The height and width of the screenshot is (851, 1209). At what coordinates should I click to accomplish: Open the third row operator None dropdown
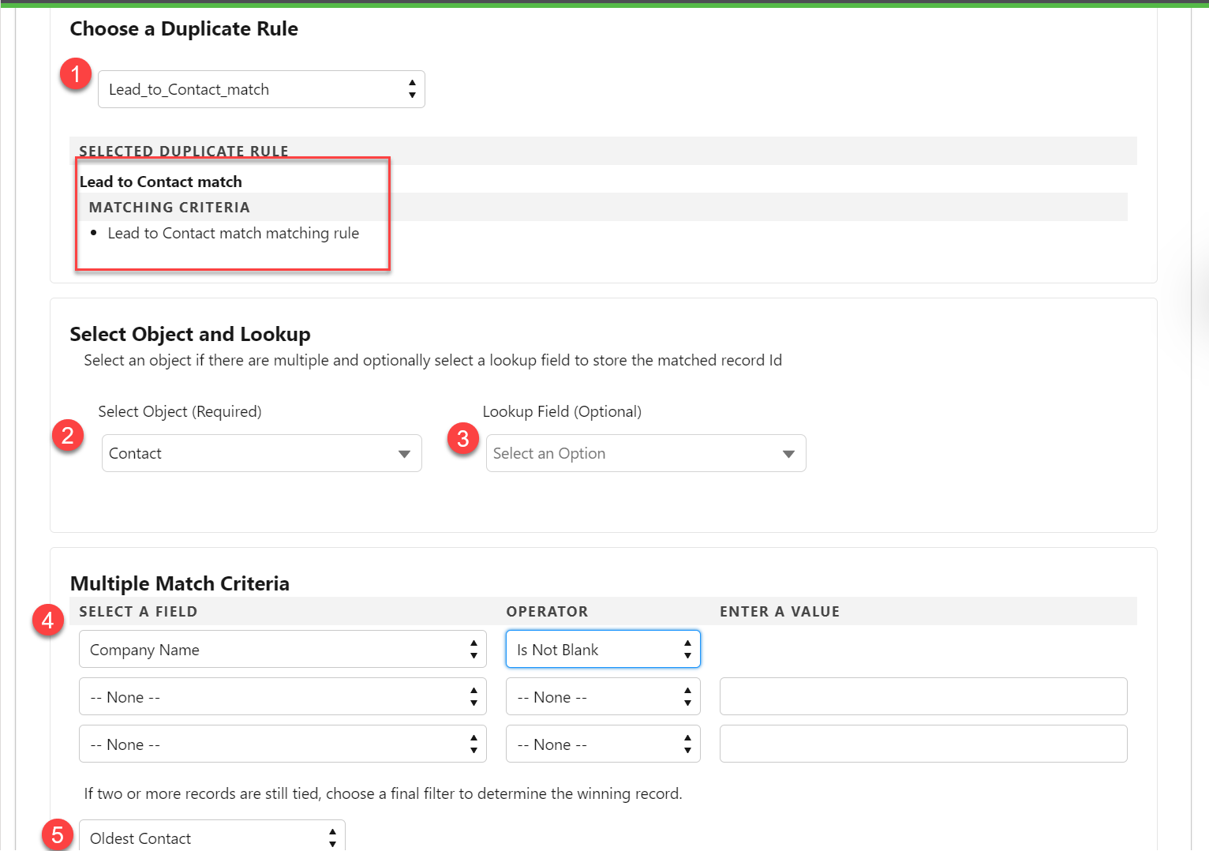(x=603, y=744)
